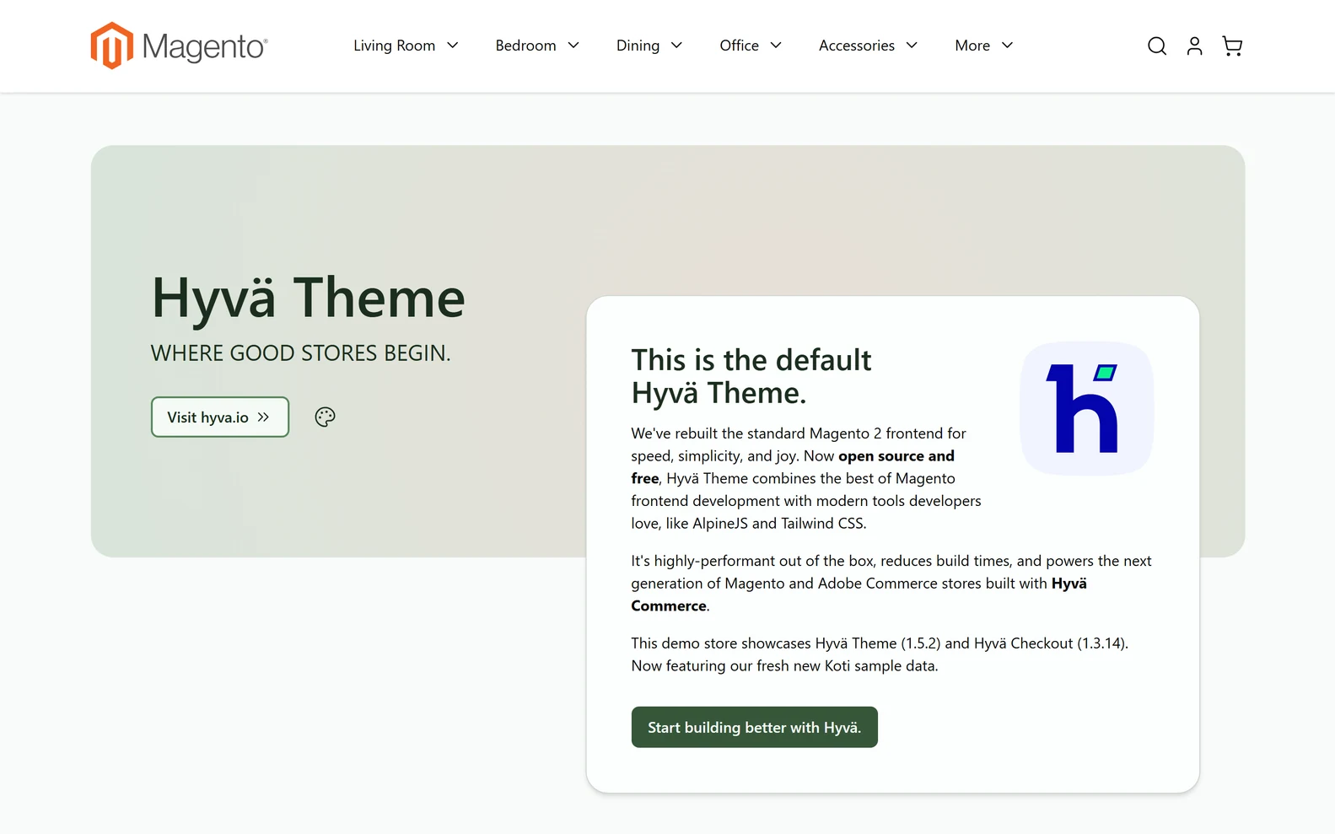Expand the Dining menu chevron
This screenshot has width=1335, height=834.
tap(676, 46)
